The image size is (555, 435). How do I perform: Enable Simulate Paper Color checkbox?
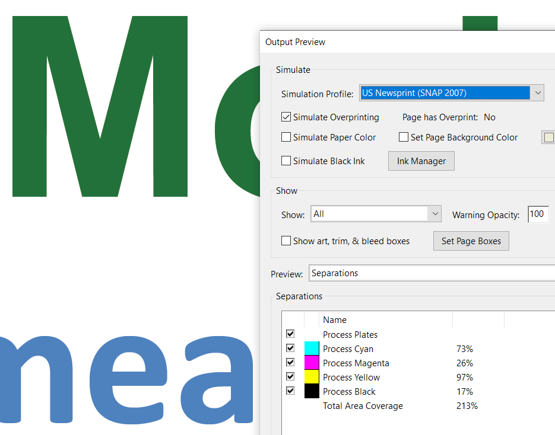286,137
